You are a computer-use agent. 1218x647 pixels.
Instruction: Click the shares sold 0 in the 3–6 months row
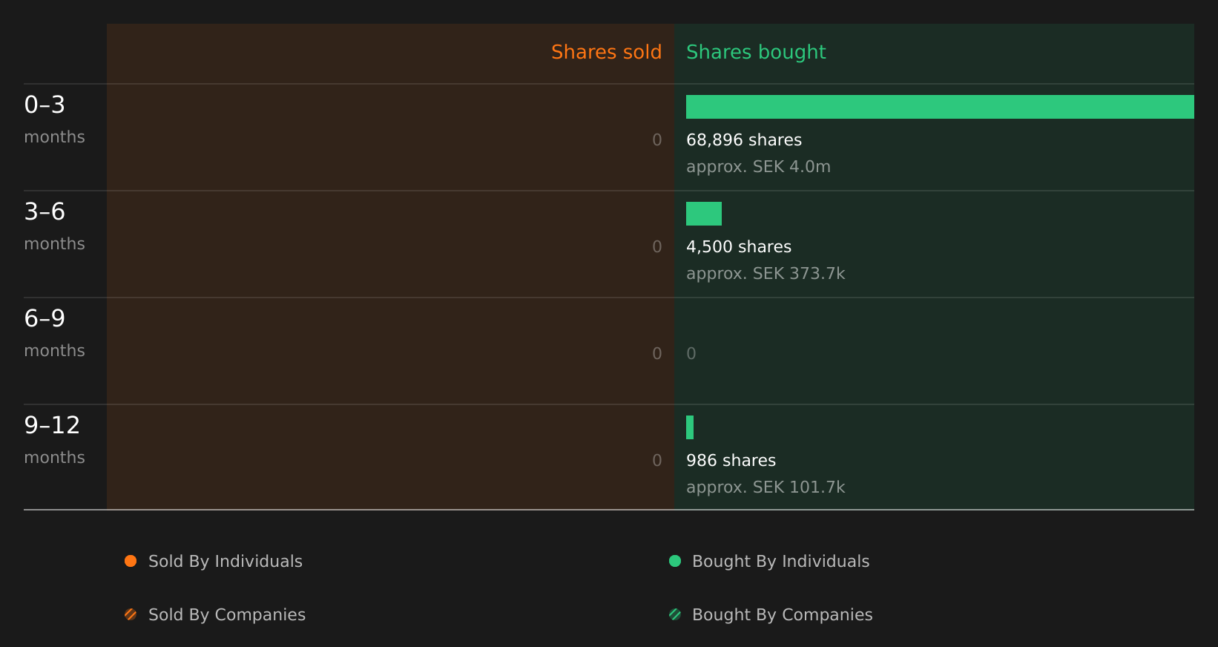click(x=657, y=247)
